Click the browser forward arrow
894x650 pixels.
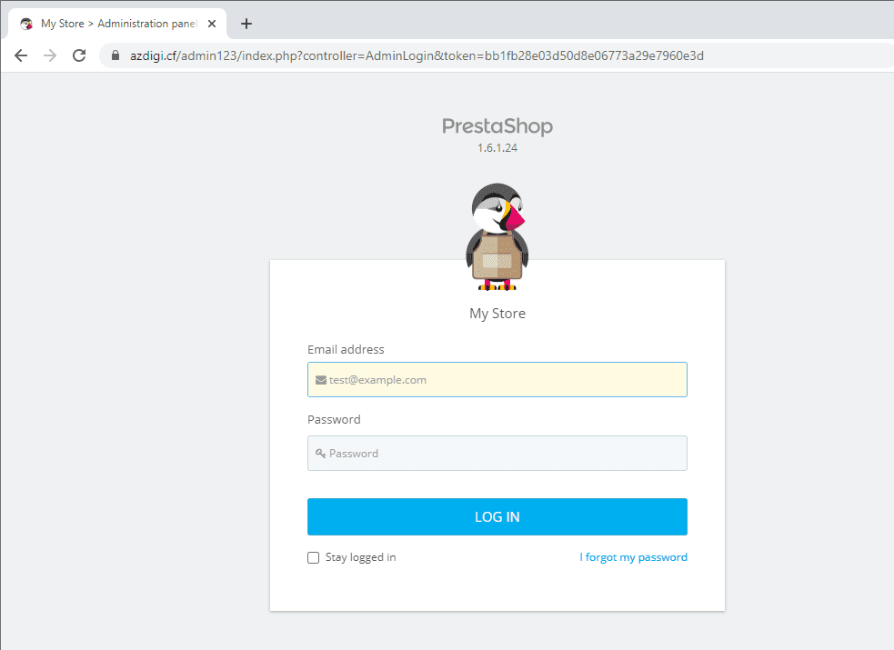coord(50,55)
